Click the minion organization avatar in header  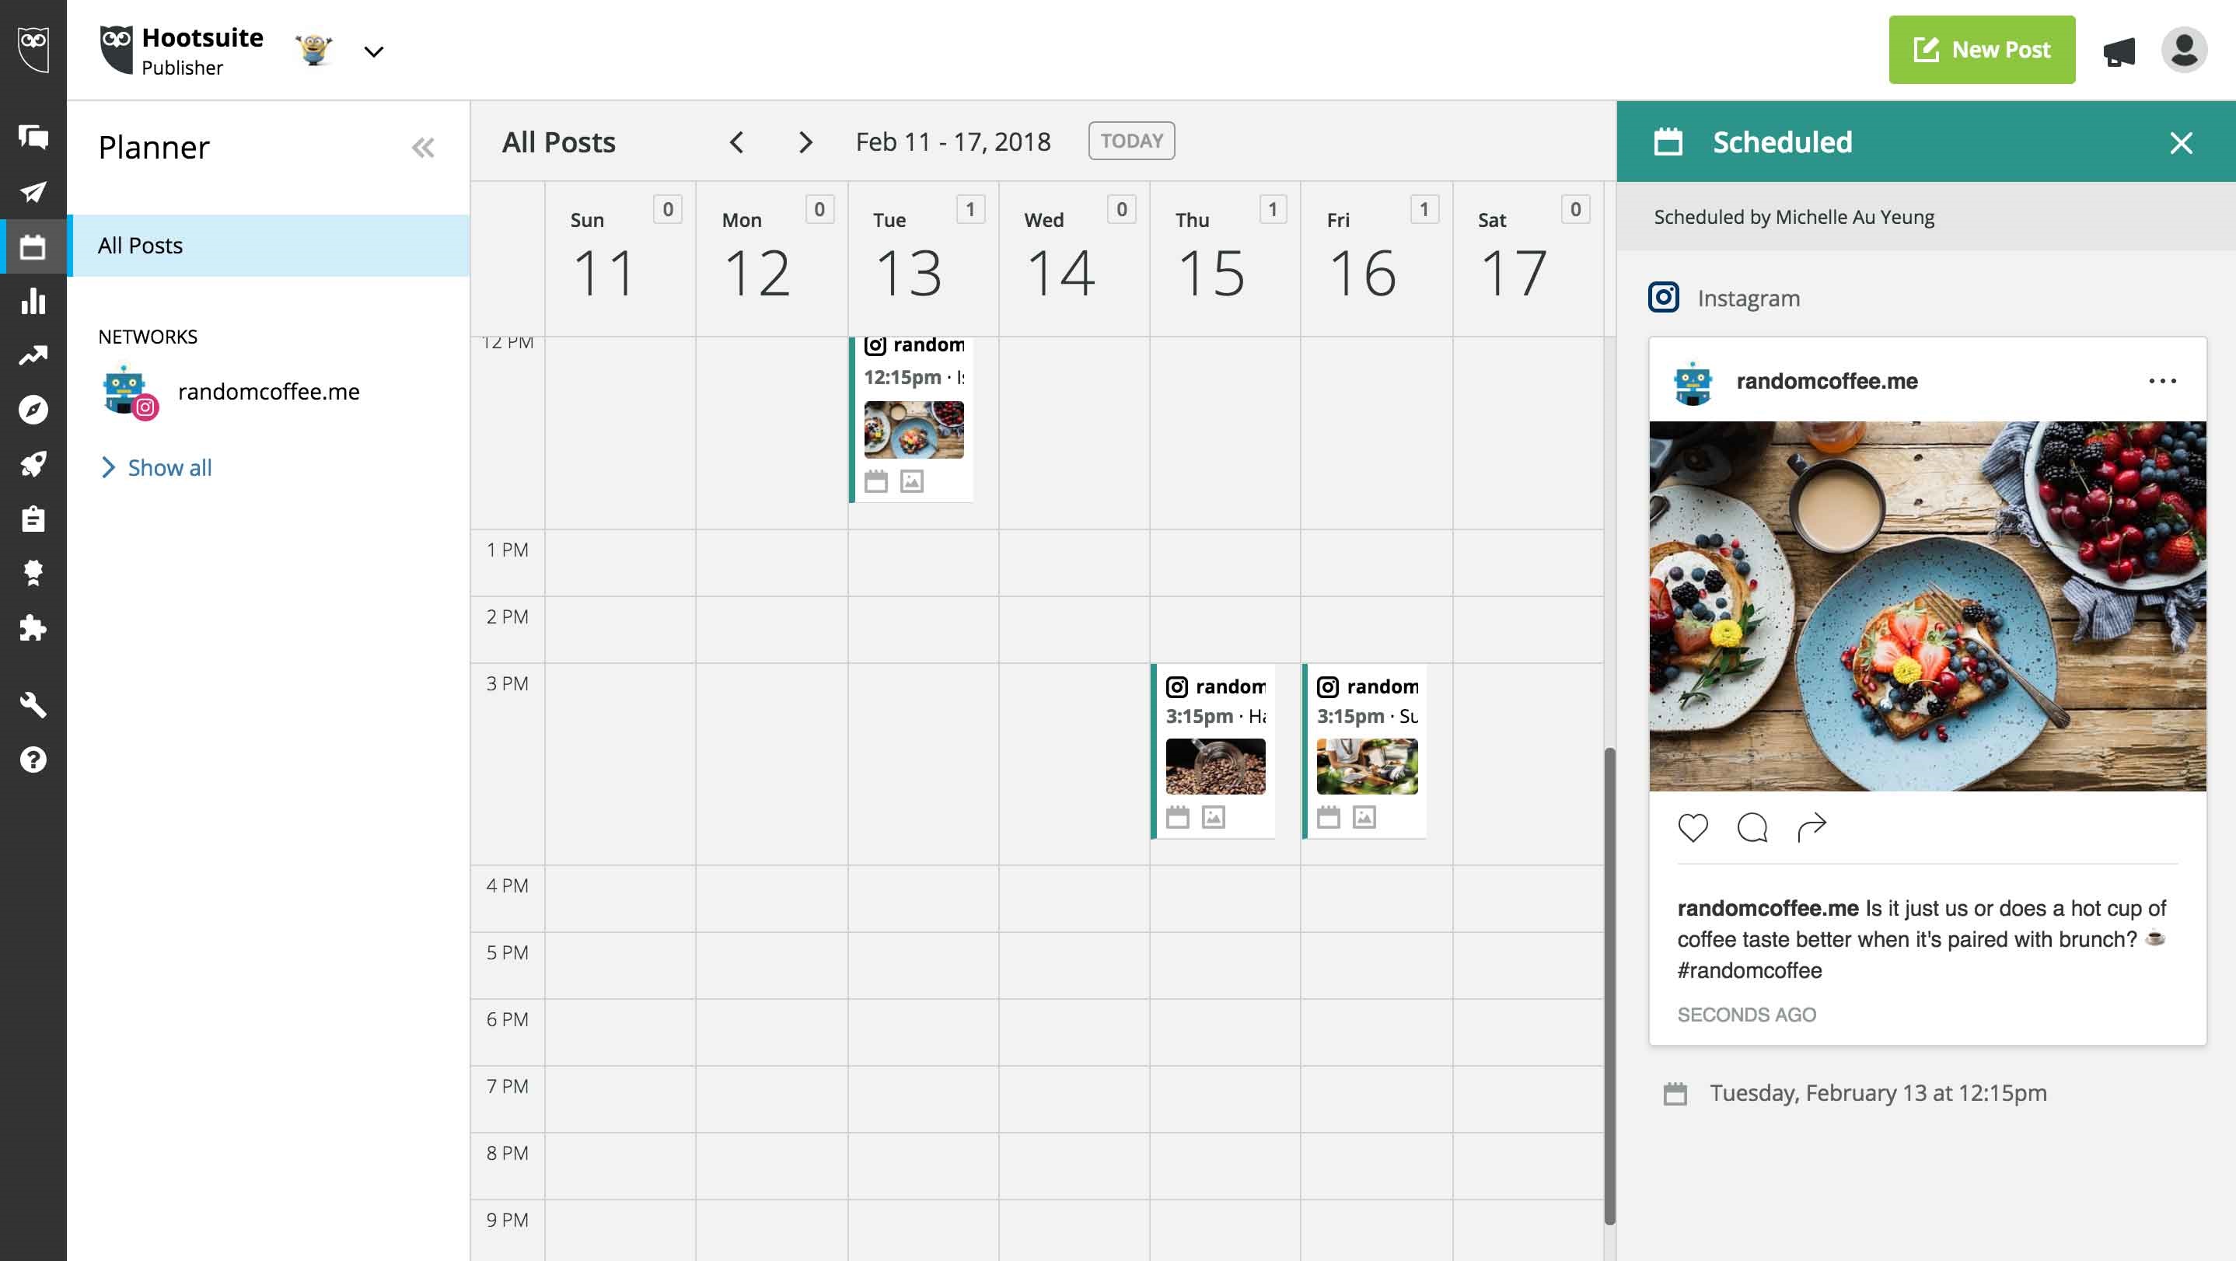coord(314,50)
